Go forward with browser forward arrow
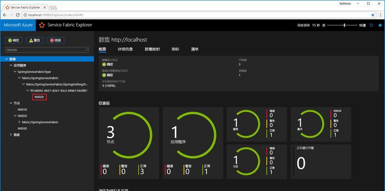Screen dimensions: 385x191 click(x=11, y=15)
